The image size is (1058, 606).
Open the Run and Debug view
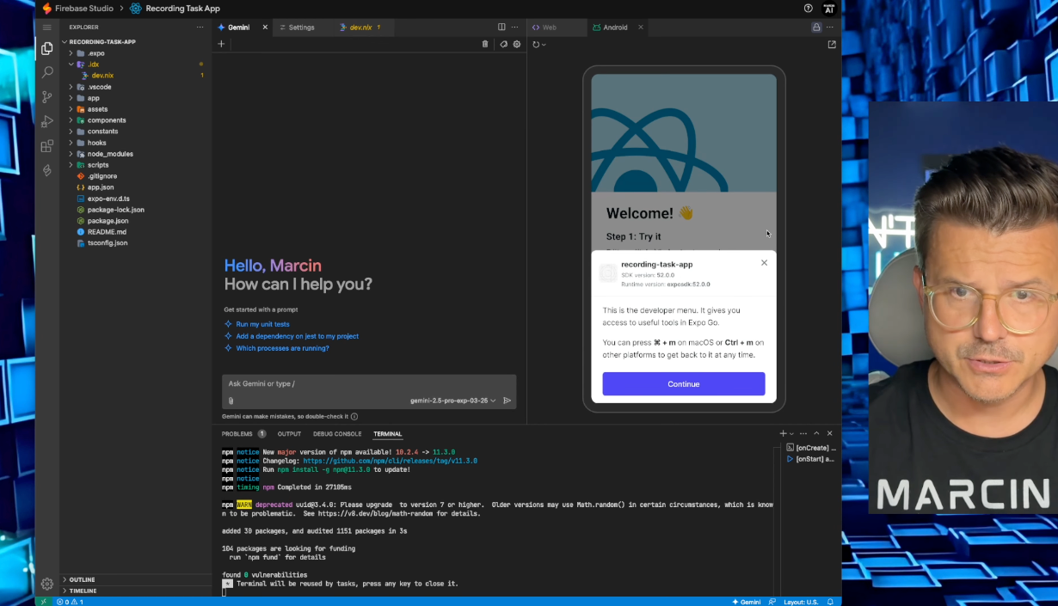pyautogui.click(x=47, y=121)
